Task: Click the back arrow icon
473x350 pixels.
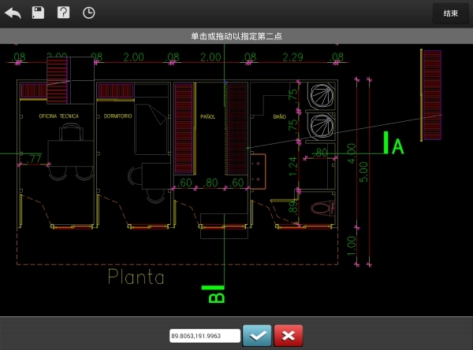Action: (x=13, y=13)
